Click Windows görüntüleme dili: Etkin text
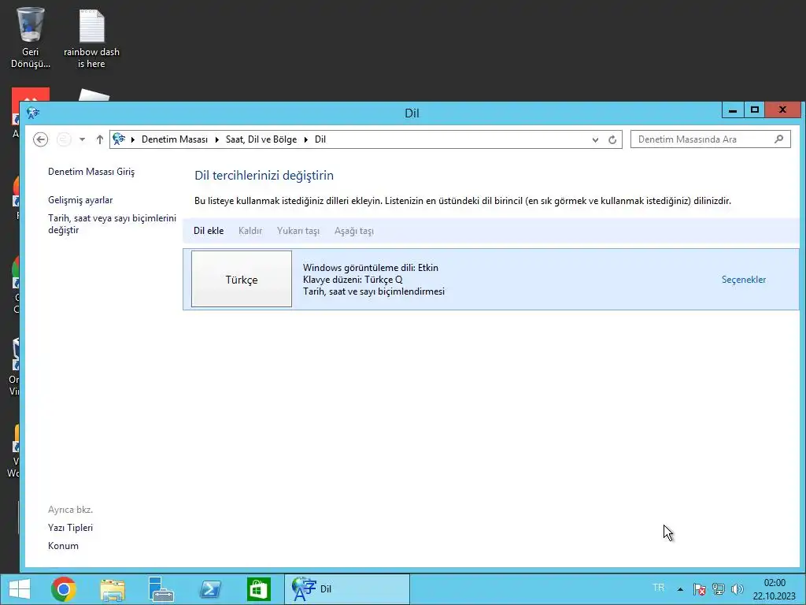Screen dimensions: 806x605 [x=371, y=268]
